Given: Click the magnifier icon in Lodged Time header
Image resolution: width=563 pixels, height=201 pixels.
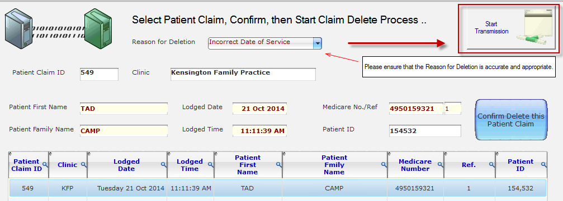Looking at the screenshot, I should 210,164.
